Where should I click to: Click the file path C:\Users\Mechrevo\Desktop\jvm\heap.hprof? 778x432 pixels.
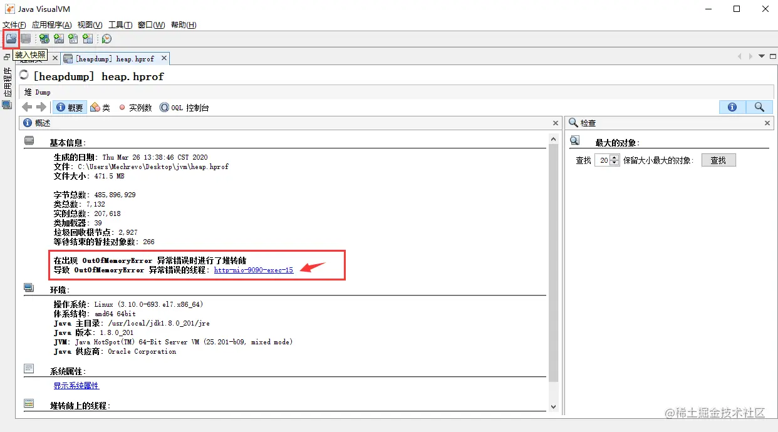tap(153, 167)
